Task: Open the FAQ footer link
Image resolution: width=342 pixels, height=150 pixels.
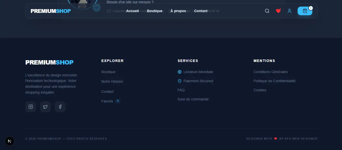Action: [x=181, y=90]
